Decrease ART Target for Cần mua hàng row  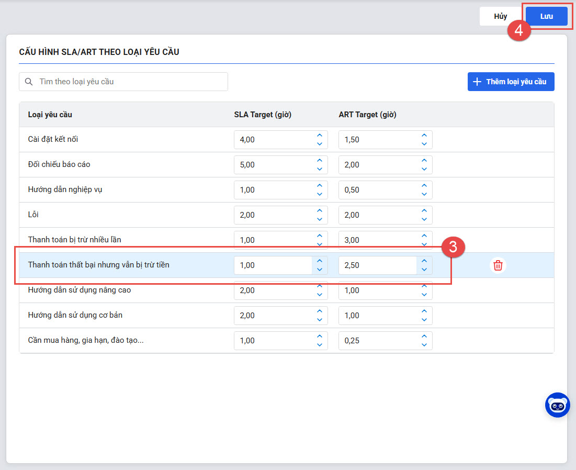[424, 345]
